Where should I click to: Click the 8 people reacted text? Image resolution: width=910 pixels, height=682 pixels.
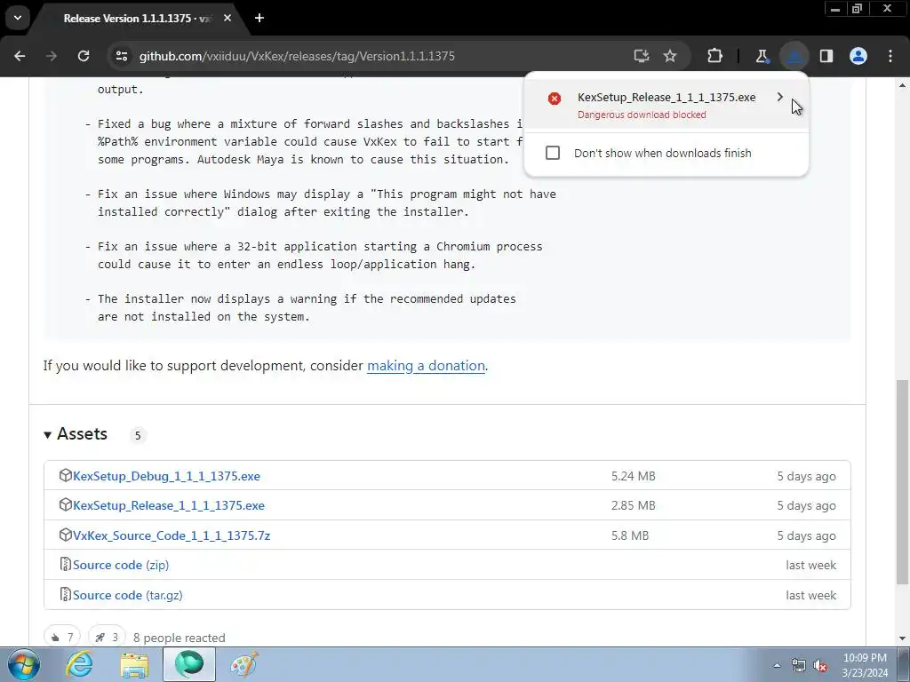coord(180,638)
